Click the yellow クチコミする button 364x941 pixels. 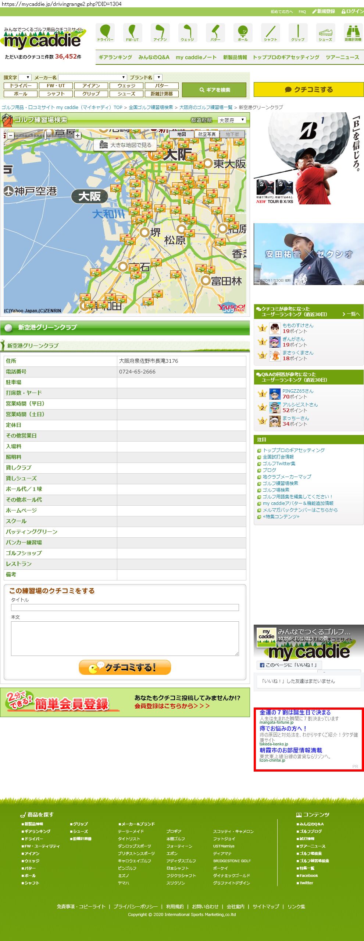tap(309, 89)
